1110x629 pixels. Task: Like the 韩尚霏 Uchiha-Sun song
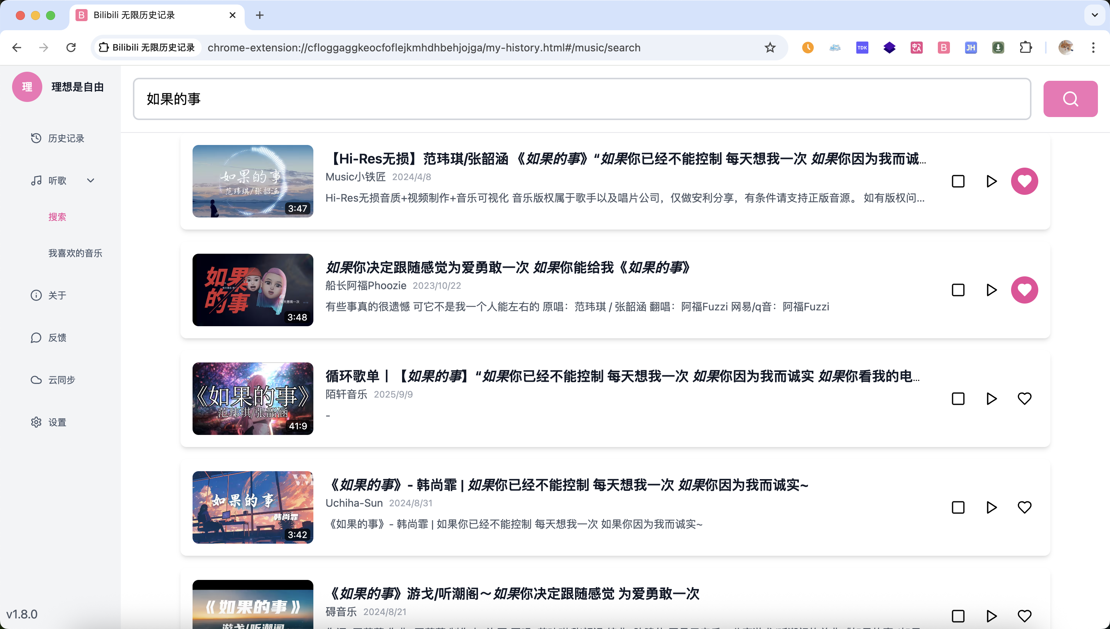[1024, 507]
